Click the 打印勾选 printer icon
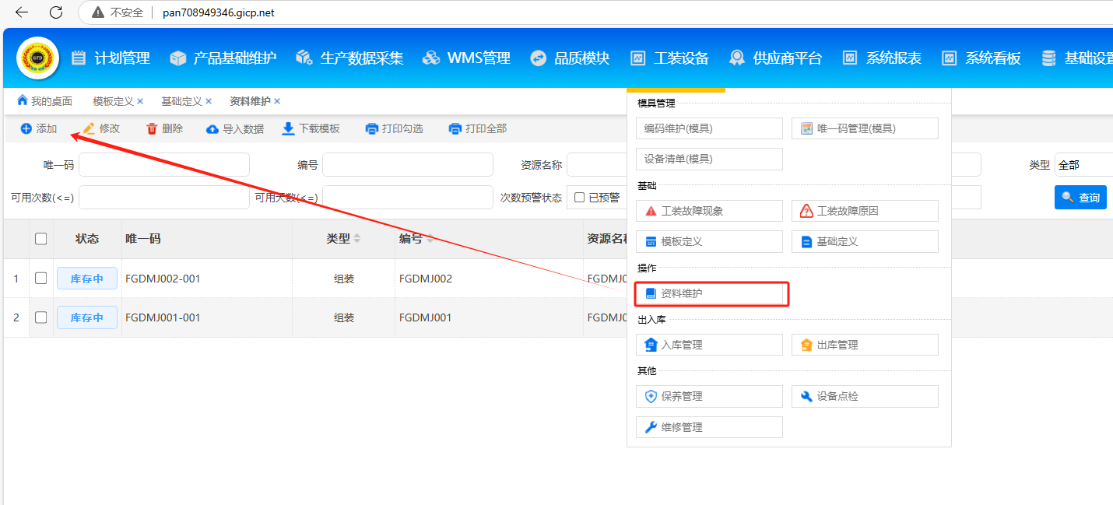The width and height of the screenshot is (1113, 505). click(x=372, y=129)
